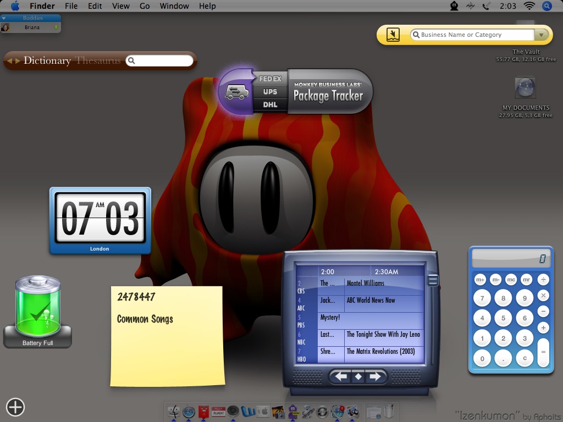The width and height of the screenshot is (563, 422).
Task: Open the View menu
Action: click(x=120, y=6)
